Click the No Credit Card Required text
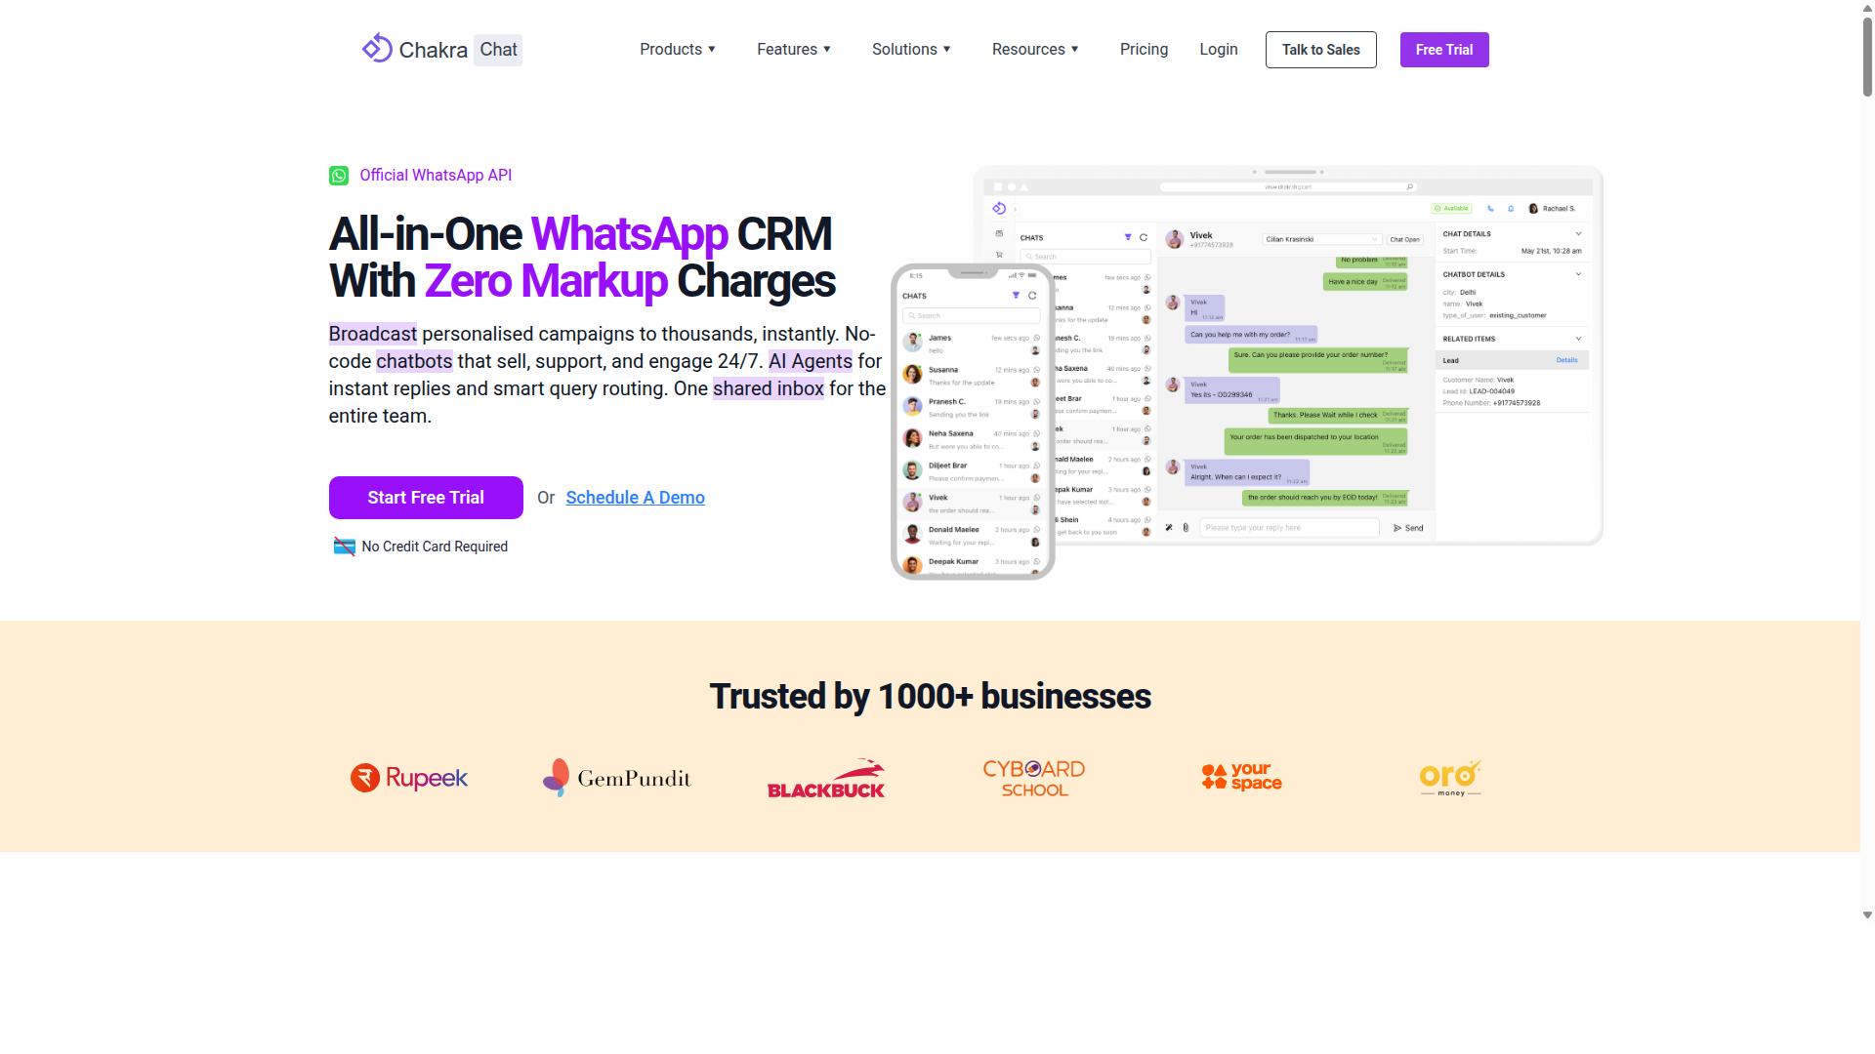Screen dimensions: 1875x1054 (x=435, y=547)
